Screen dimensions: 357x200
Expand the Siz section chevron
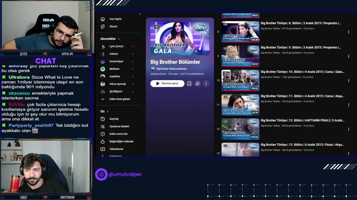click(x=108, y=111)
